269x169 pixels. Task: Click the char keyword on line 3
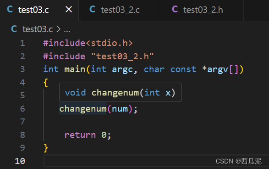(154, 69)
